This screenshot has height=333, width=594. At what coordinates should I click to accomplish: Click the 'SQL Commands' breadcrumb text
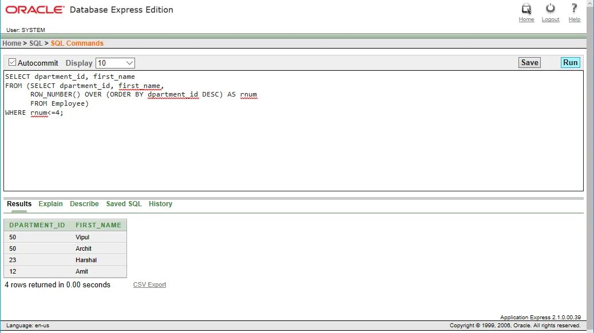77,43
